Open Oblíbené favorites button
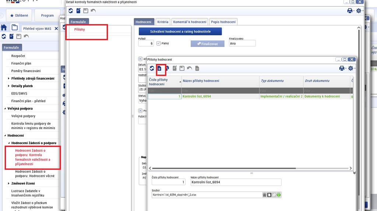Image resolution: width=377 pixels, height=211 pixels. pyautogui.click(x=19, y=15)
